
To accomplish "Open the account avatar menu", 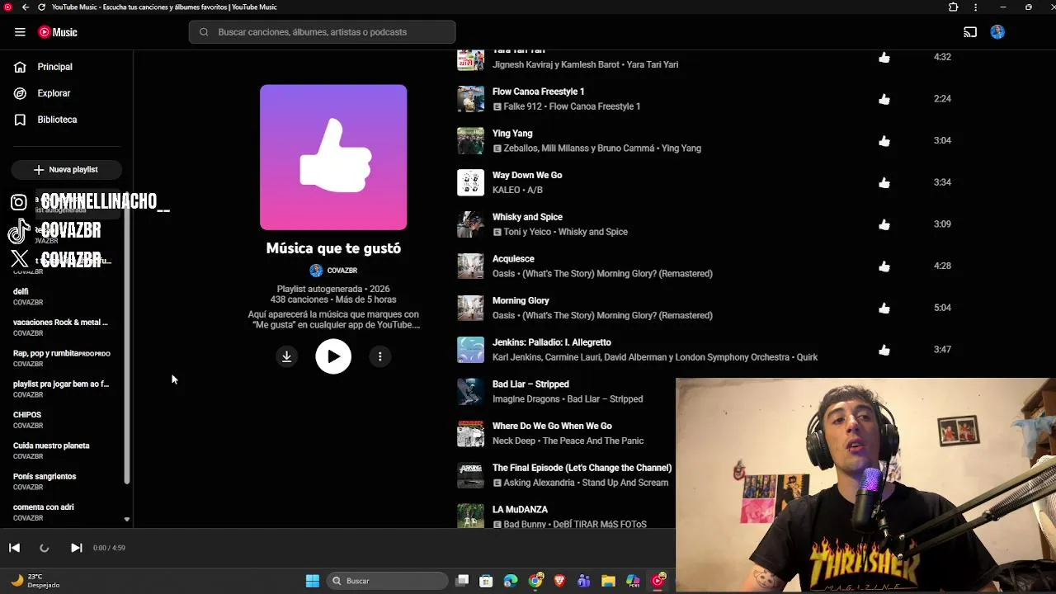I will point(997,32).
